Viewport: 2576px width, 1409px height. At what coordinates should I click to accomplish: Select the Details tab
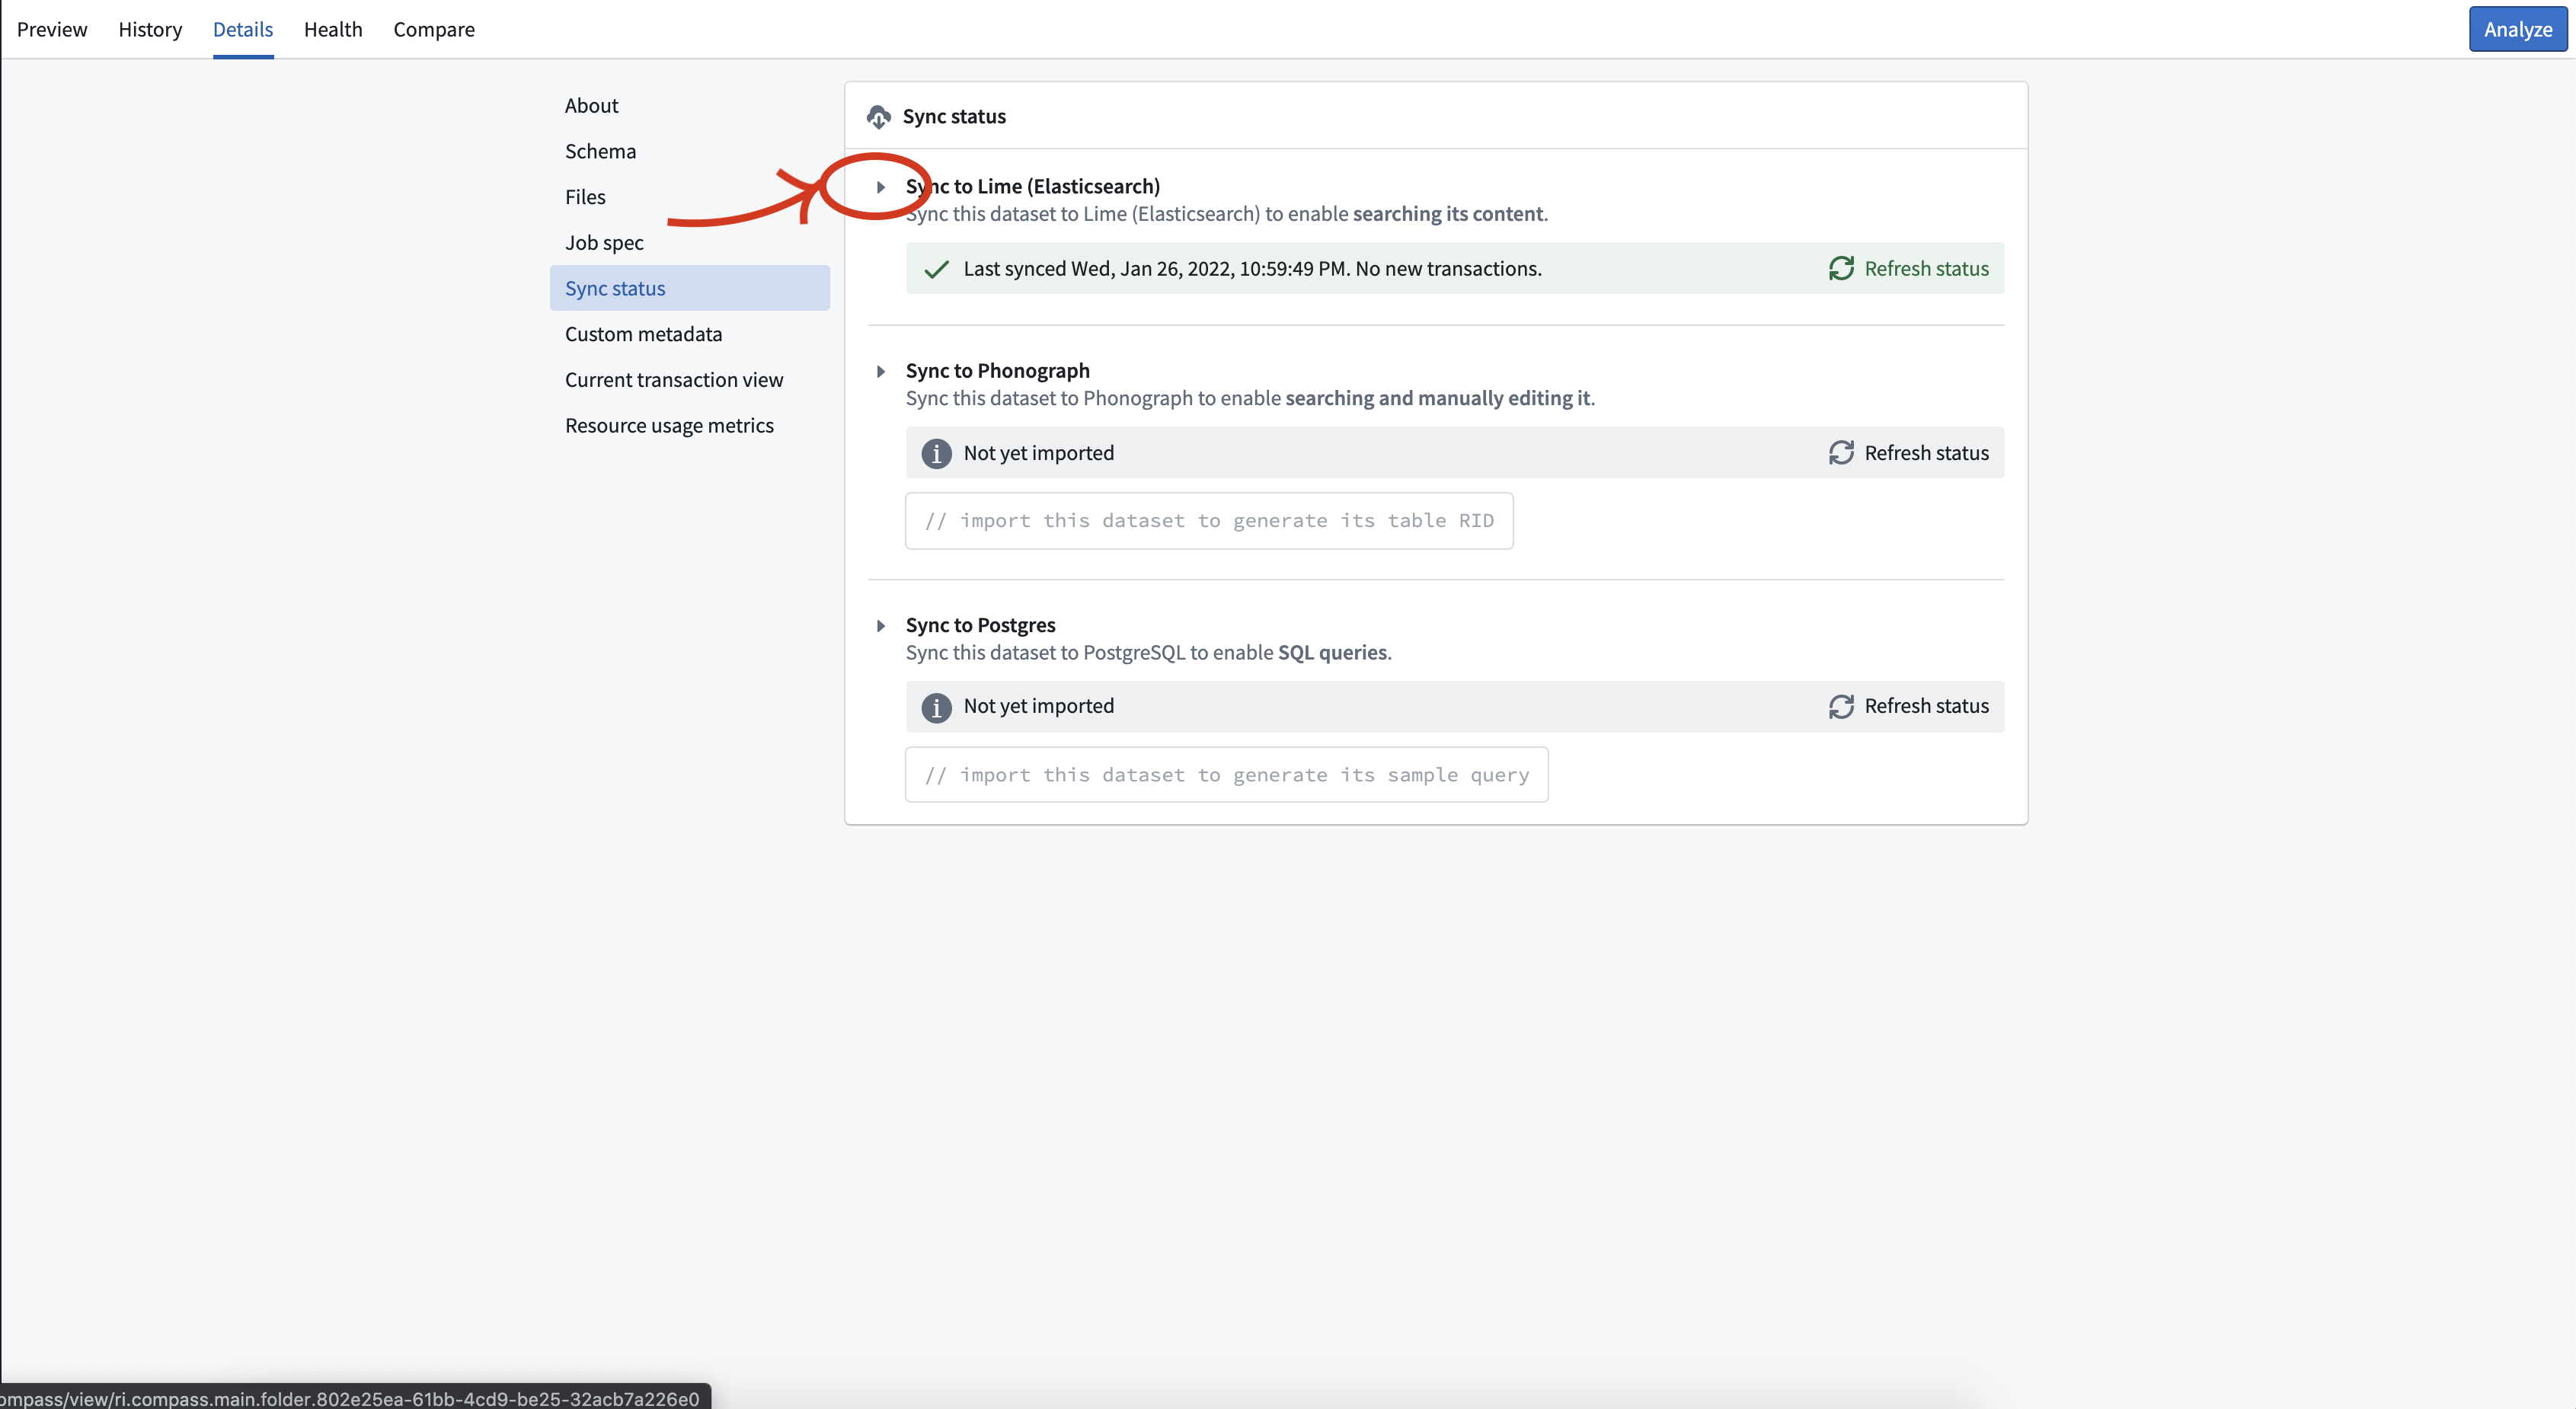(243, 29)
